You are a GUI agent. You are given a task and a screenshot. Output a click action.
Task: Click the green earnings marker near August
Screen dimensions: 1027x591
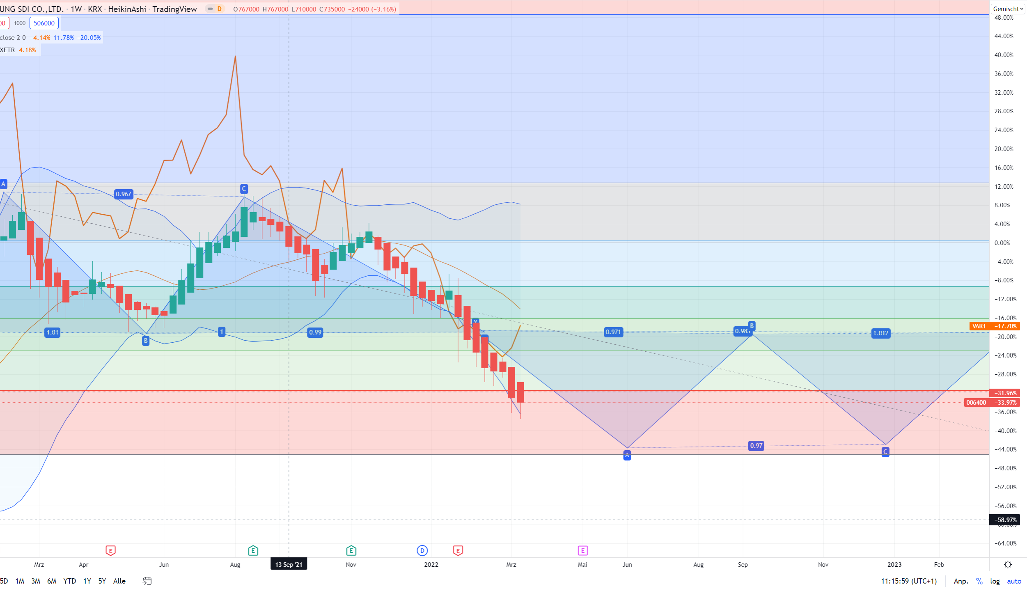click(253, 550)
